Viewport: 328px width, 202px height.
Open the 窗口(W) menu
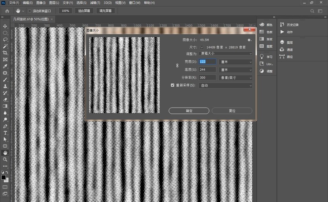click(x=134, y=3)
